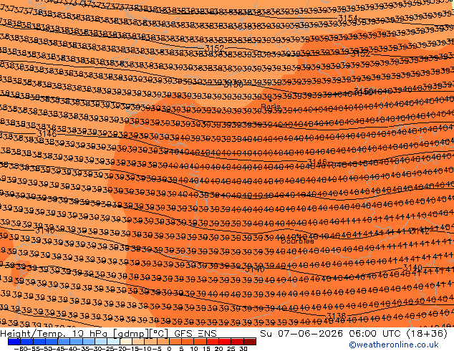
Task: Pick the dark maroon rightmost legend swatch
Action: (250, 342)
